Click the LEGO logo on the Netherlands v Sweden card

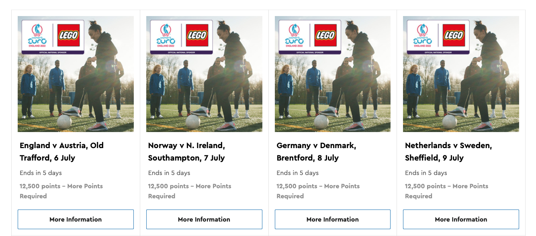[x=454, y=35]
